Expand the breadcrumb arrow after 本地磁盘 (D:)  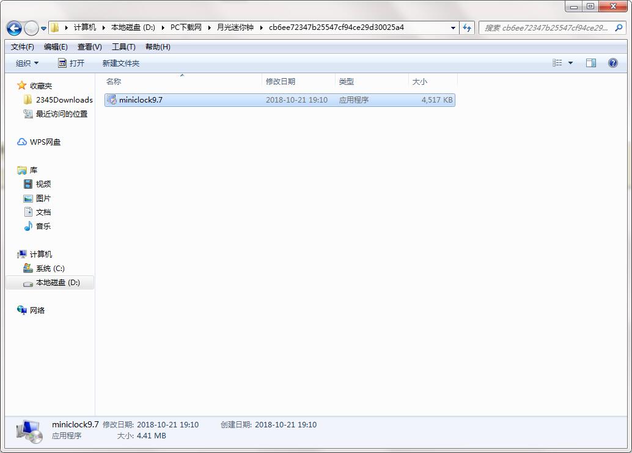(x=163, y=28)
